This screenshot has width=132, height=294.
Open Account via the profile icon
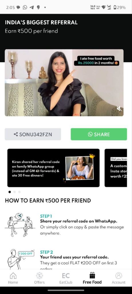pos(119,276)
